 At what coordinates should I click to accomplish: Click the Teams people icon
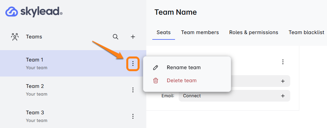(15, 37)
